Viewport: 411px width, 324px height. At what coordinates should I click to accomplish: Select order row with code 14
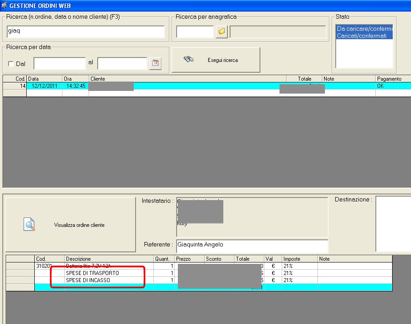(207, 86)
